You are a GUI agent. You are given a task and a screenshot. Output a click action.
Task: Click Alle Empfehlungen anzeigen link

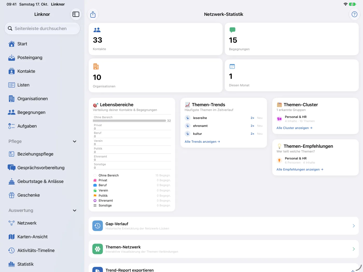point(300,169)
